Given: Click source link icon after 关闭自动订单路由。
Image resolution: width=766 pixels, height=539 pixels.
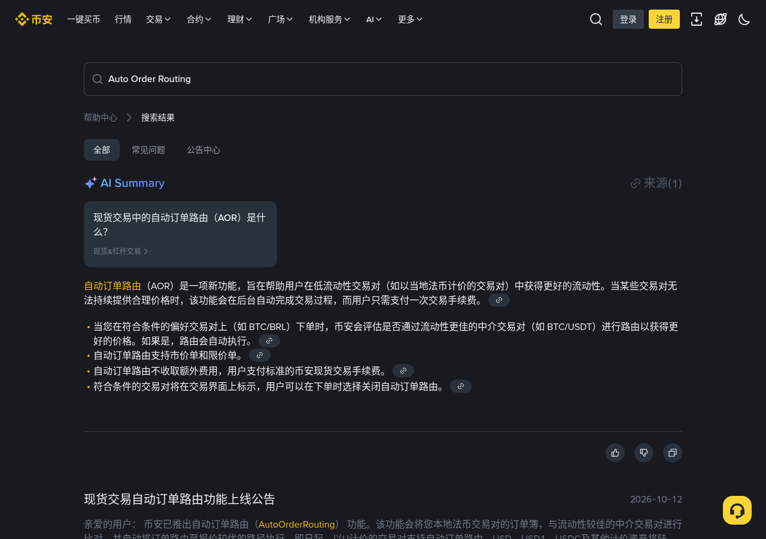Looking at the screenshot, I should 461,386.
